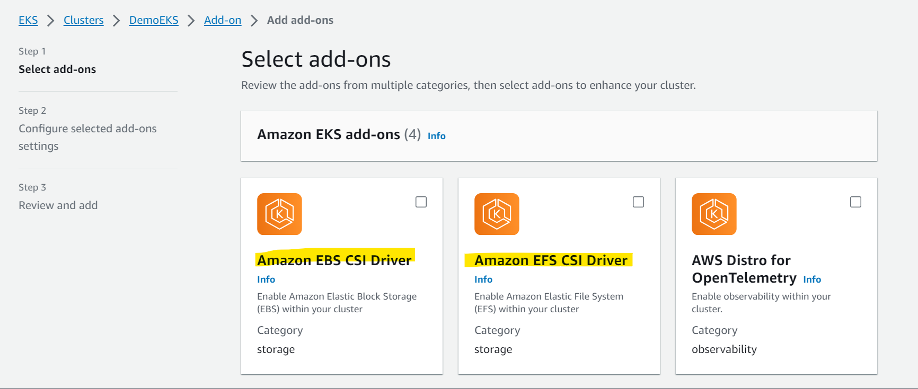Return to the Add-on breadcrumb page
918x389 pixels.
click(x=223, y=20)
